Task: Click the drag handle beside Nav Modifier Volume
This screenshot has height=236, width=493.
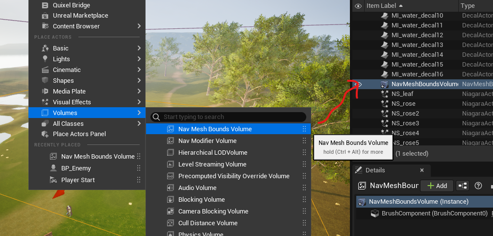Action: coord(304,141)
